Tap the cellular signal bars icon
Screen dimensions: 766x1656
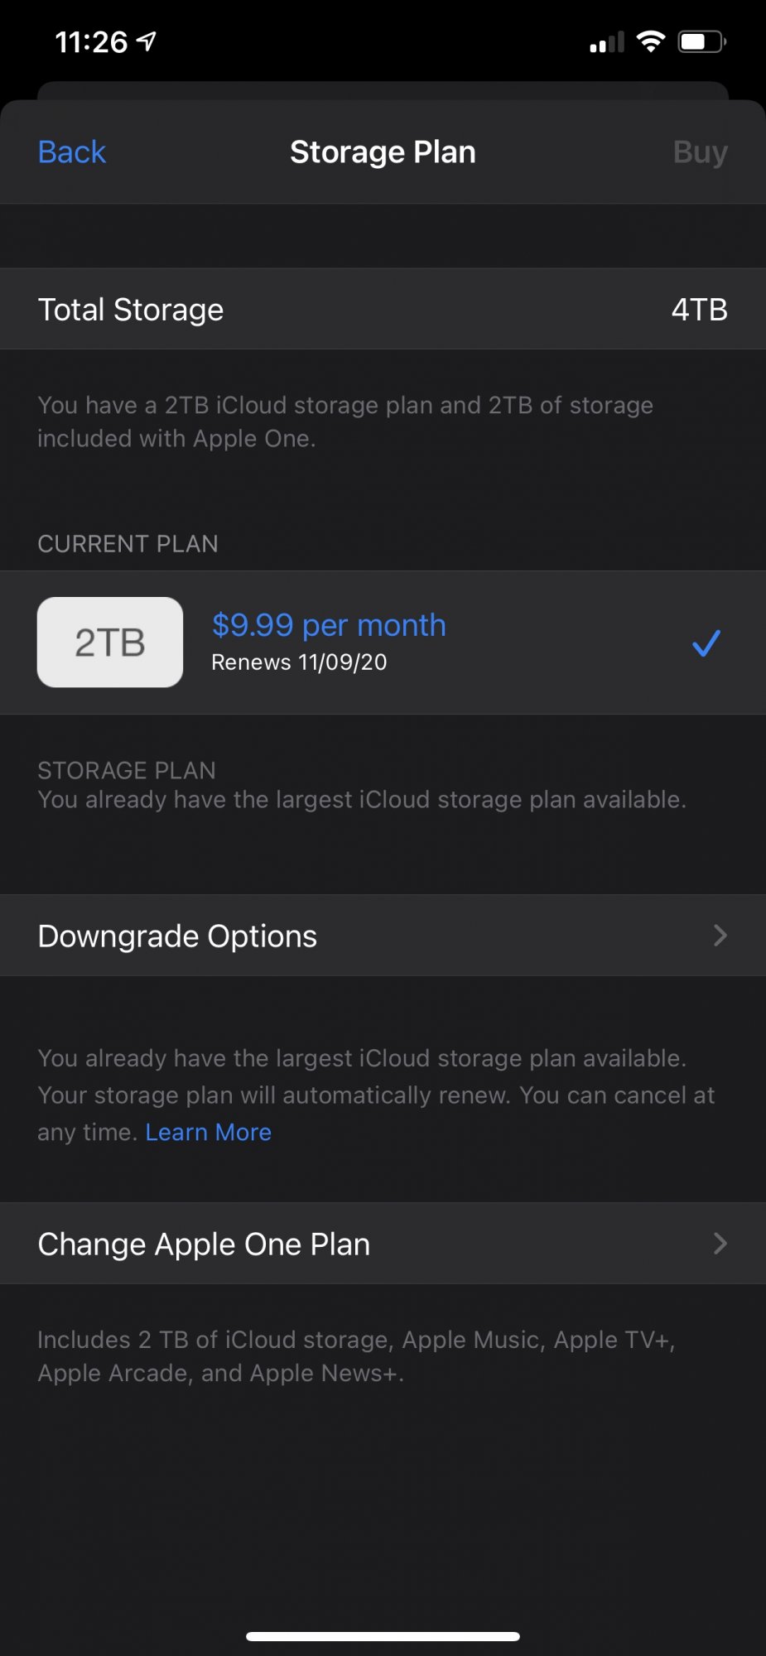point(607,42)
